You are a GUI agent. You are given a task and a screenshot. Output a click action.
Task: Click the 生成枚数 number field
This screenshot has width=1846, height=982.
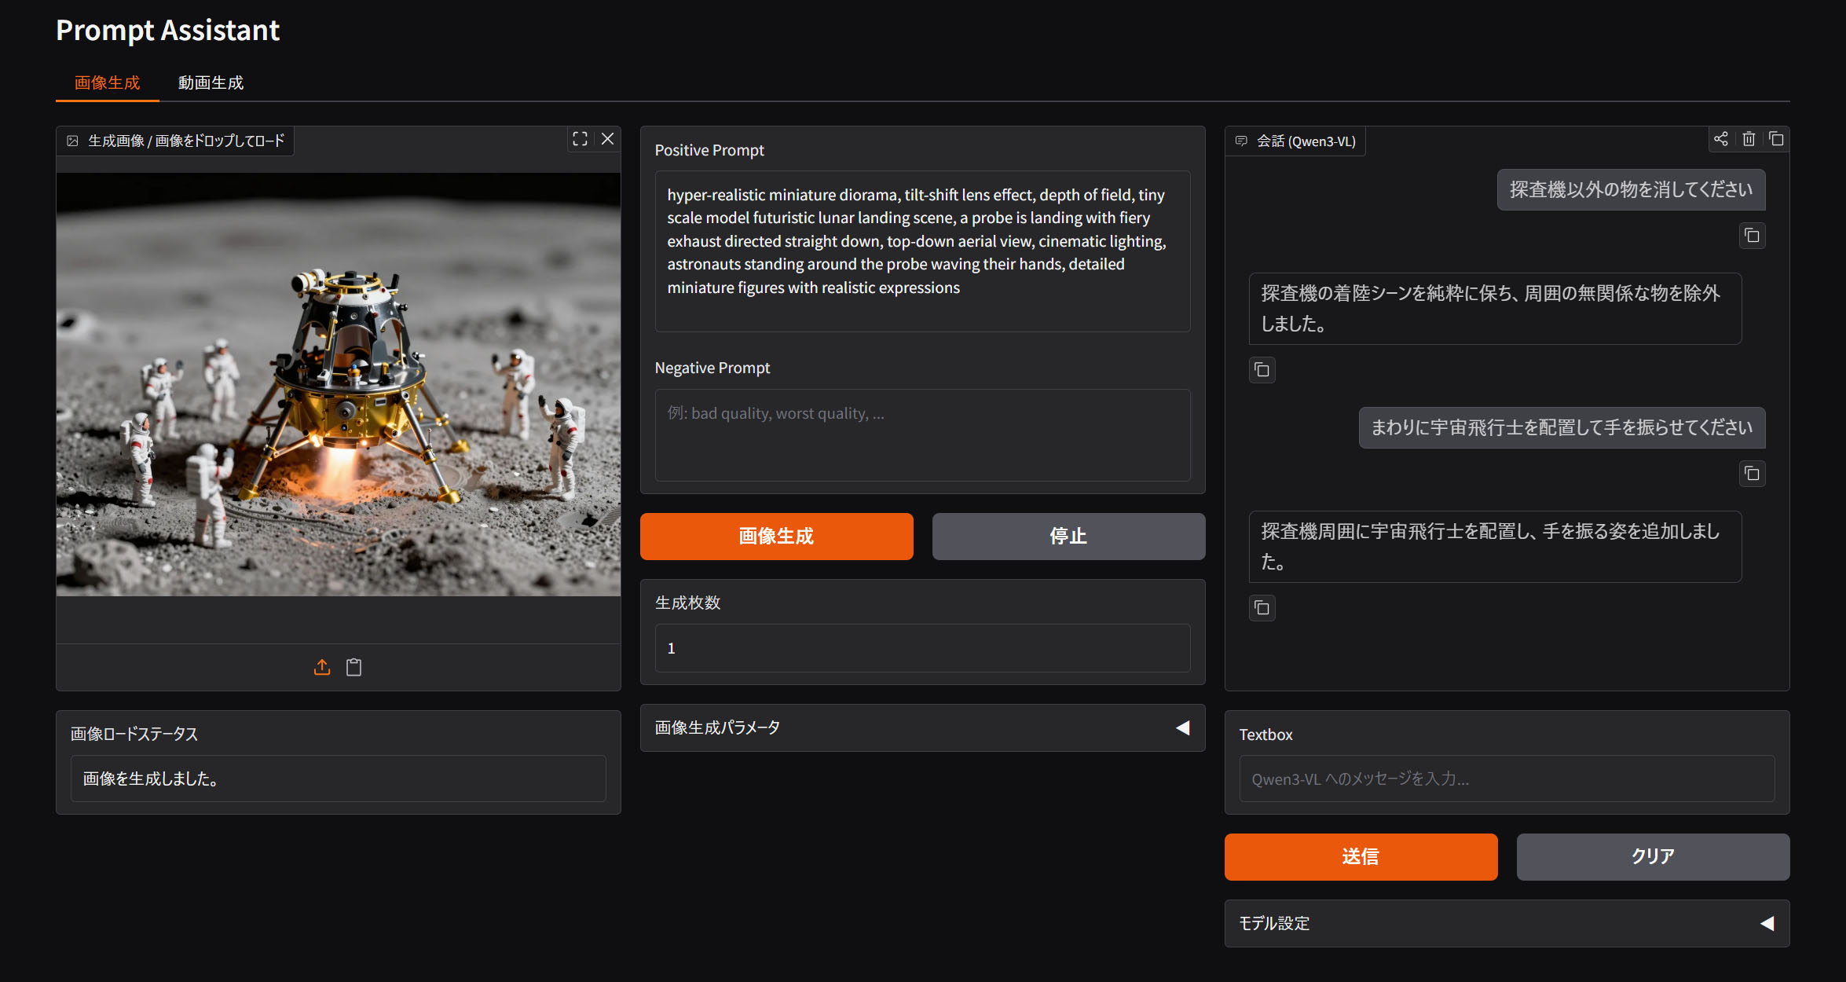click(x=922, y=648)
